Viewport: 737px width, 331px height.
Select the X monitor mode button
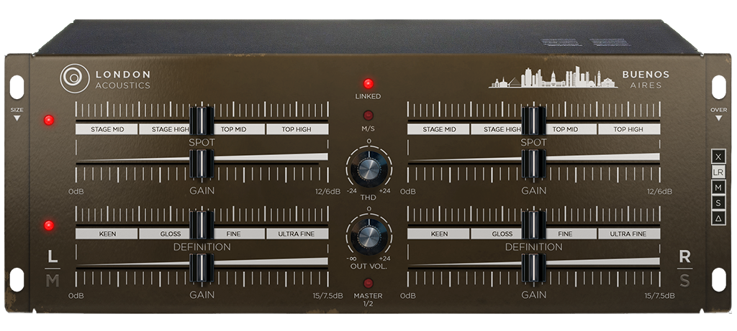(x=718, y=157)
